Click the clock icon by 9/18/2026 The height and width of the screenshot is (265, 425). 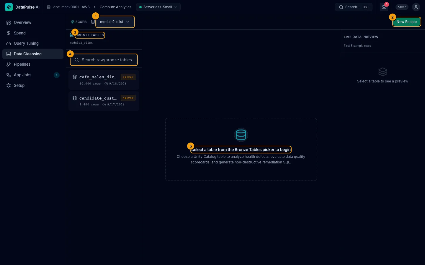pos(106,84)
